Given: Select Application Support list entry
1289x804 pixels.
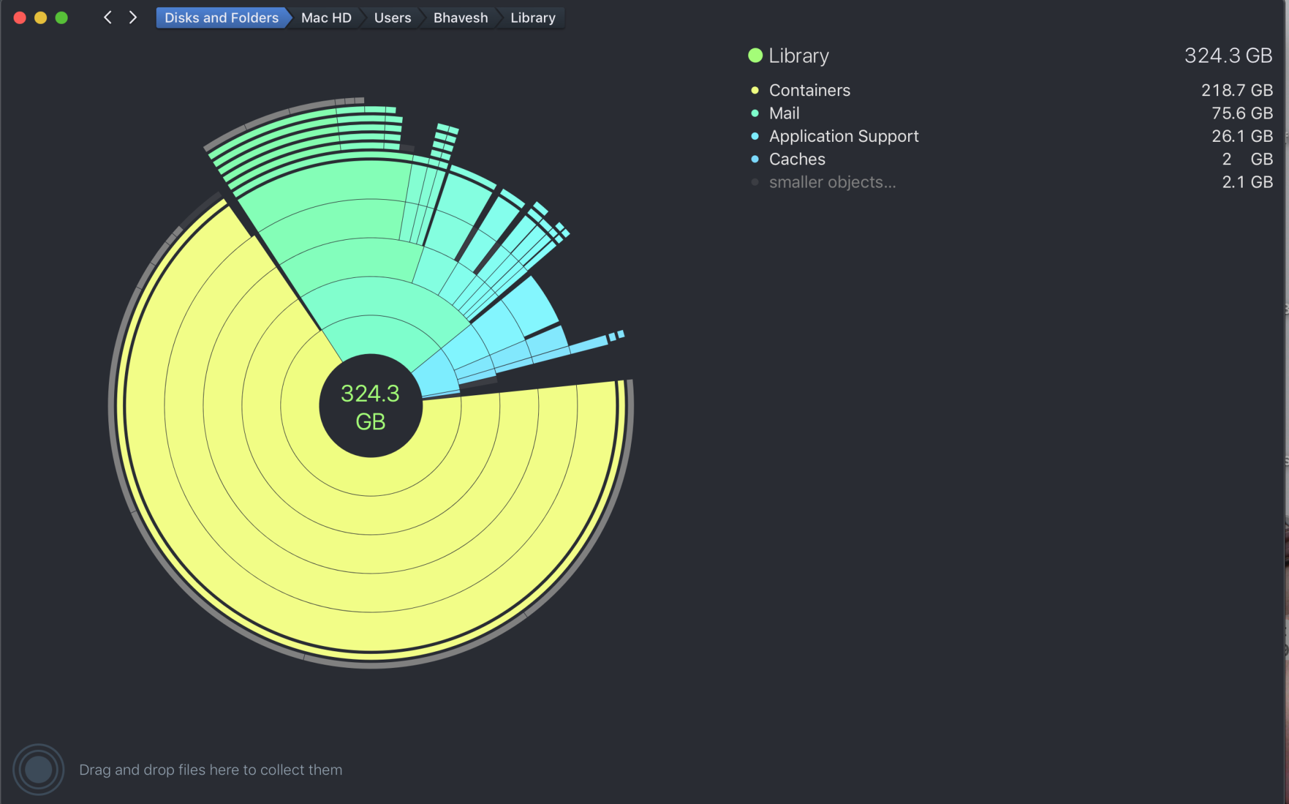Looking at the screenshot, I should point(844,136).
